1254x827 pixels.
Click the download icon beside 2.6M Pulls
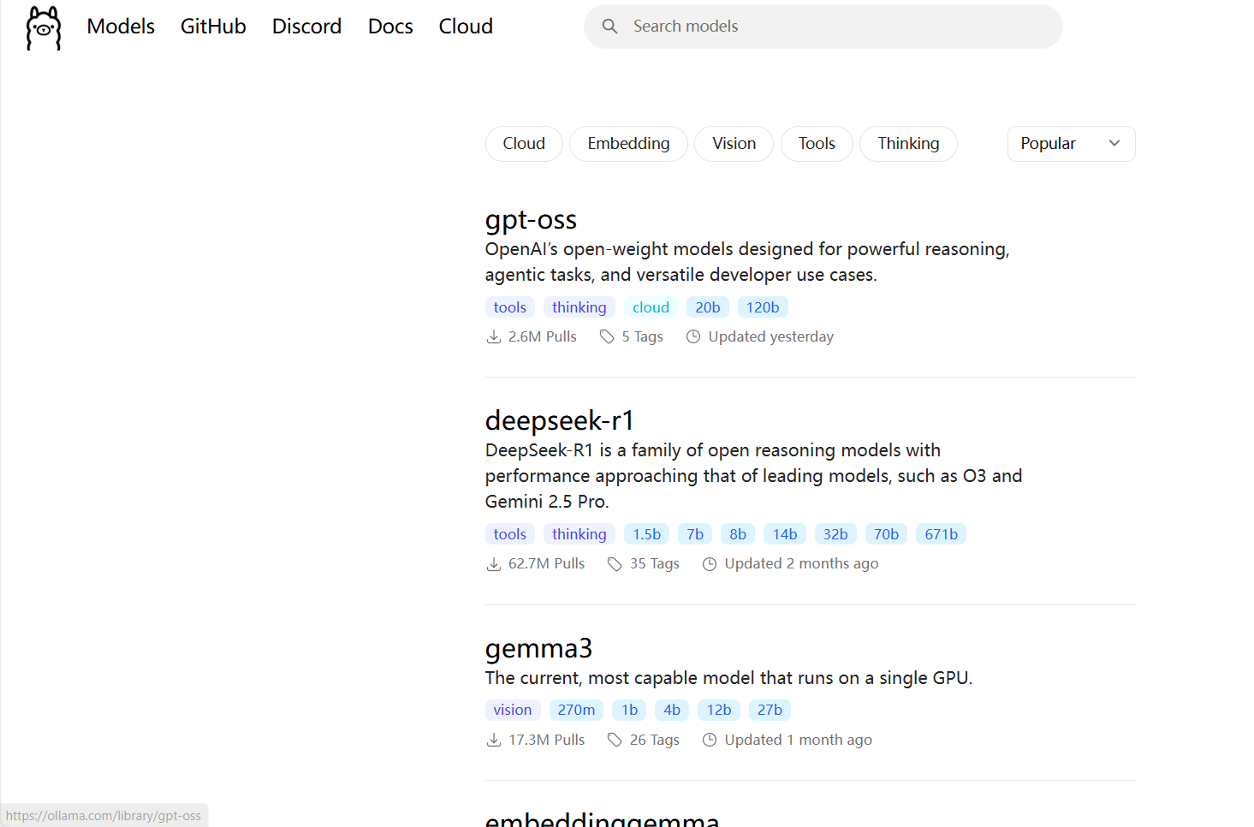(x=494, y=337)
